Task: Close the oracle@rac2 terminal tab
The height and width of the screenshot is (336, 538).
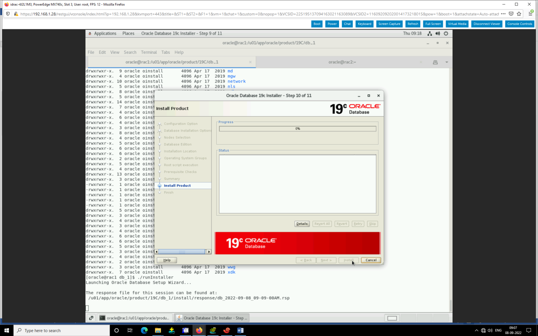Action: [421, 62]
